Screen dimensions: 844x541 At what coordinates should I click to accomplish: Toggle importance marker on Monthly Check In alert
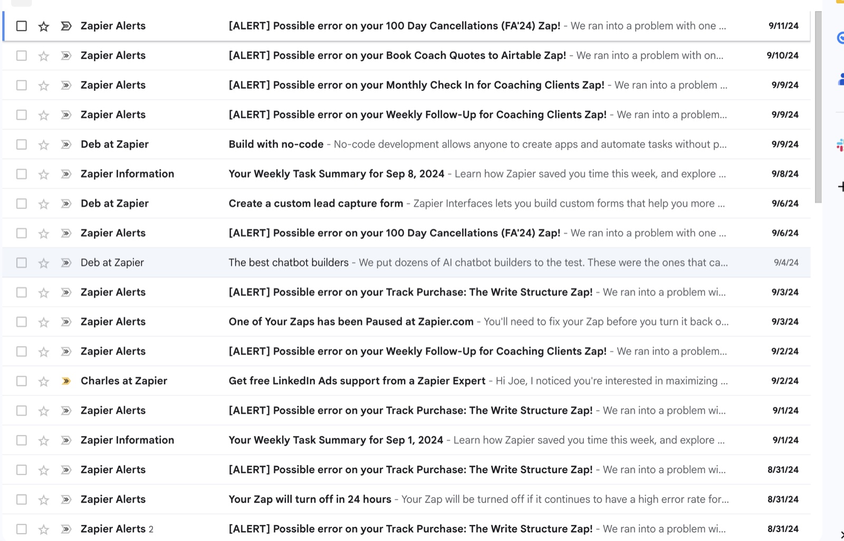pos(66,85)
